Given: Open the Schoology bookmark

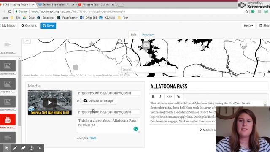Looking at the screenshot, I should point(46,18).
